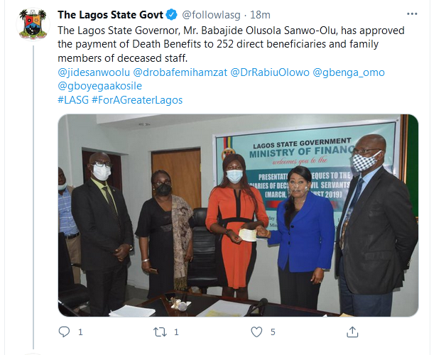Screen dimensions: 446x355
Task: Enlarge the cheque presentation photo
Action: tap(238, 215)
